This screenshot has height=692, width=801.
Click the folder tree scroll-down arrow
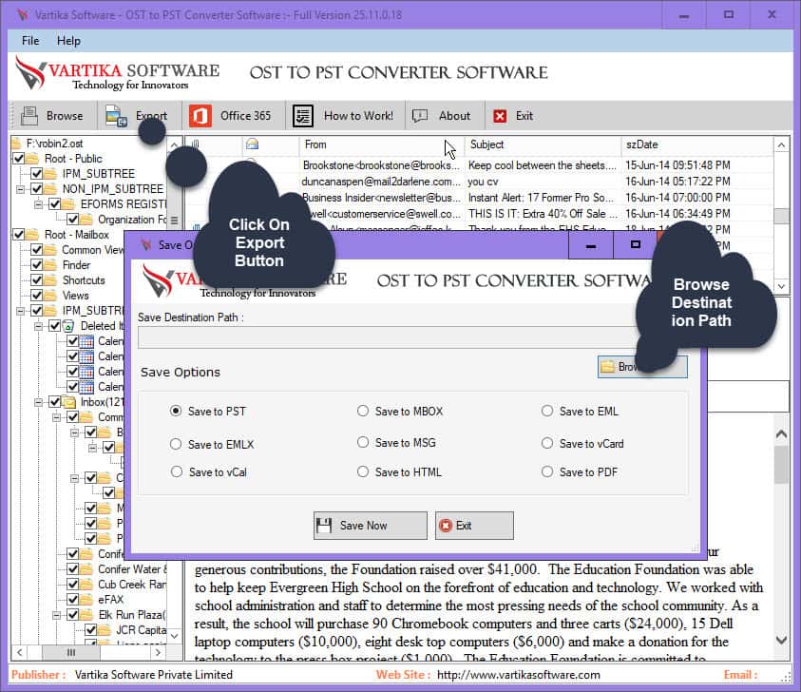click(x=175, y=636)
